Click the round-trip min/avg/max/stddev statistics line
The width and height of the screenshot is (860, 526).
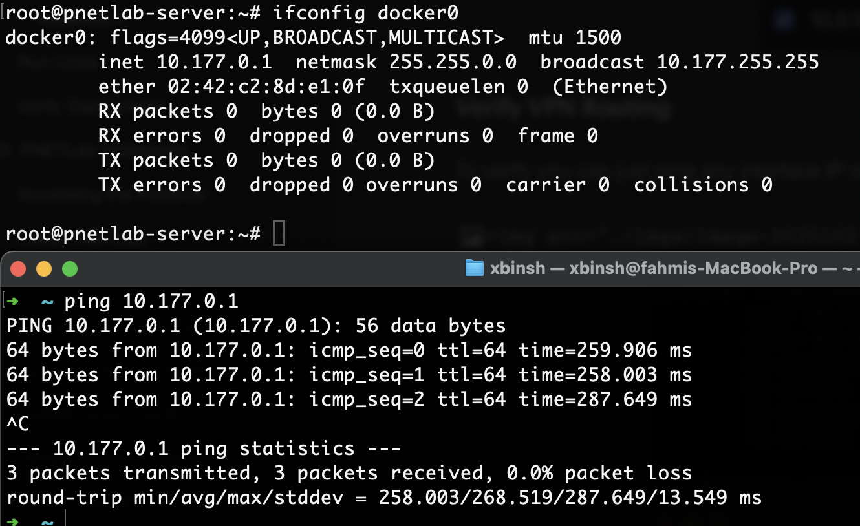click(x=384, y=498)
